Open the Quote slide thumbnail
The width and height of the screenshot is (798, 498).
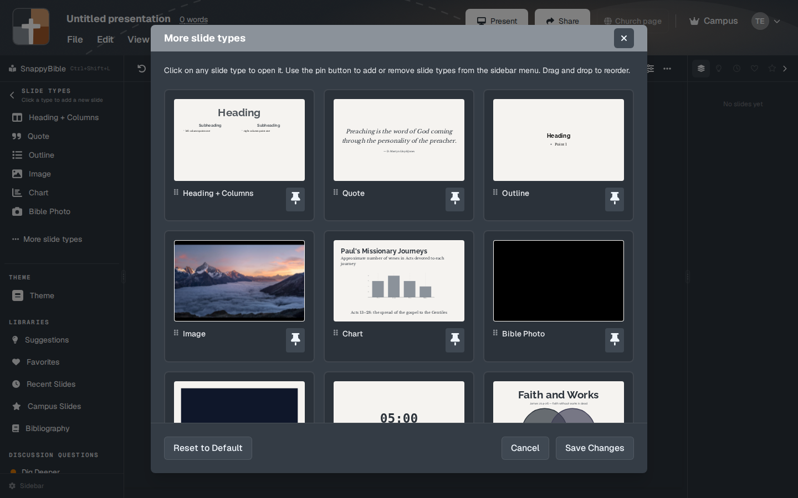click(x=399, y=140)
